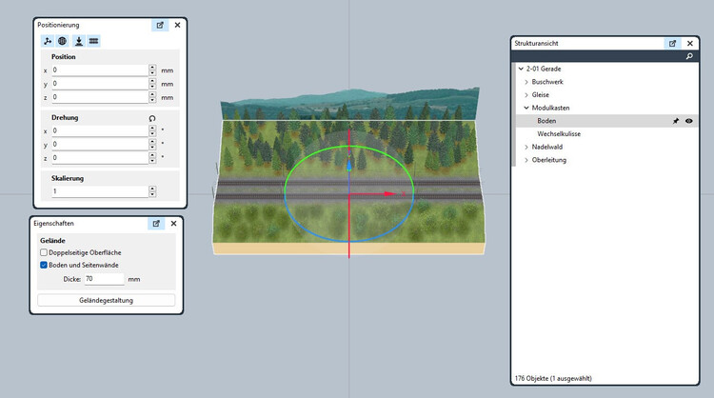Select the Gleise group label
This screenshot has height=398, width=714.
tap(541, 94)
